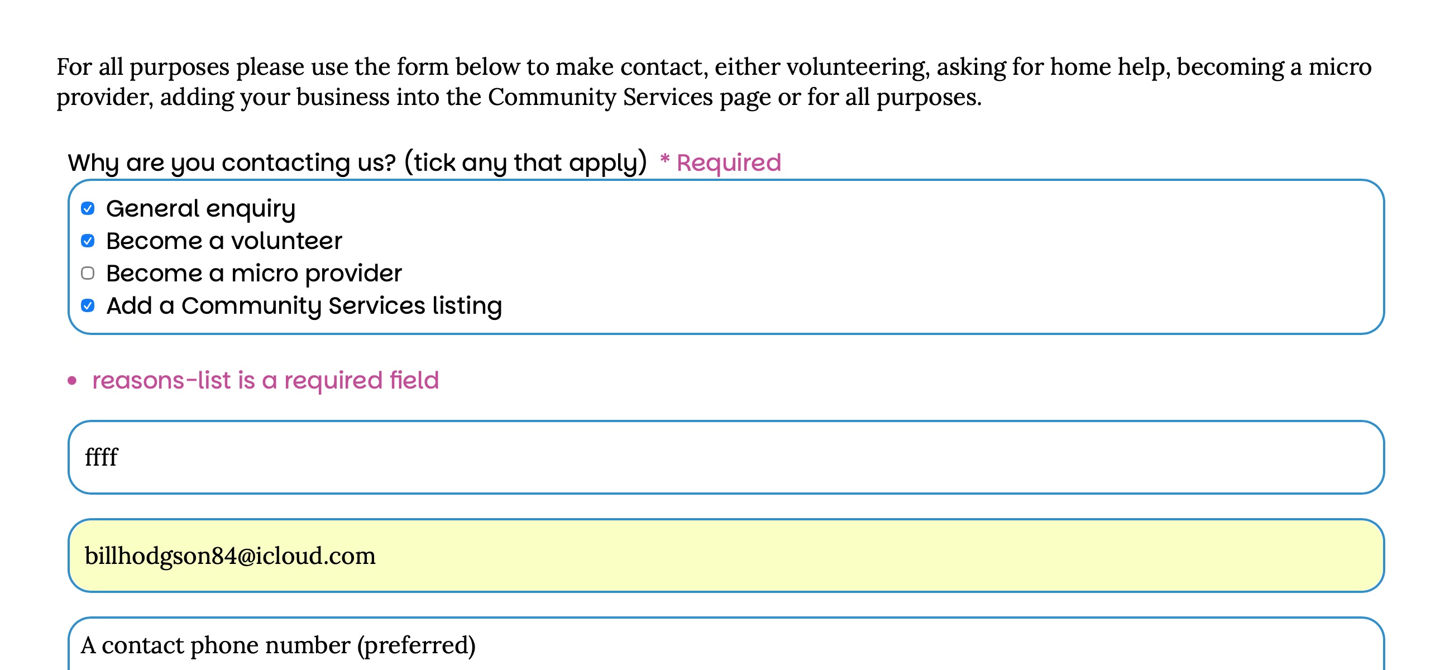Screen dimensions: 1445x670
Task: Focus the name field containing "ffff"
Action: [726, 457]
